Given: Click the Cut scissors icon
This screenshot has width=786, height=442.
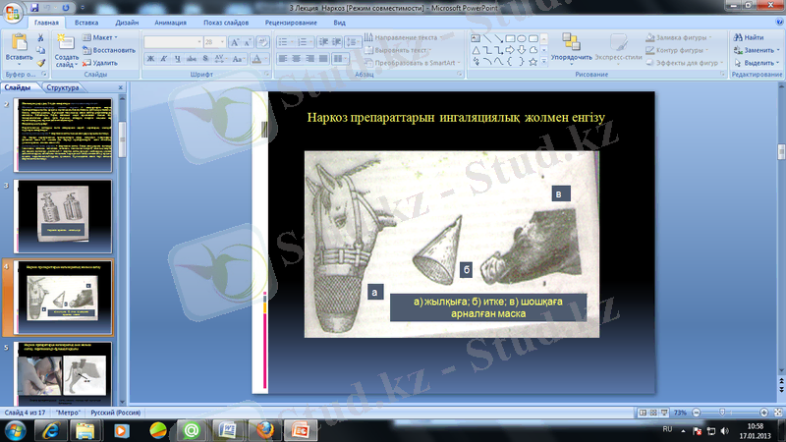Looking at the screenshot, I should coord(40,37).
